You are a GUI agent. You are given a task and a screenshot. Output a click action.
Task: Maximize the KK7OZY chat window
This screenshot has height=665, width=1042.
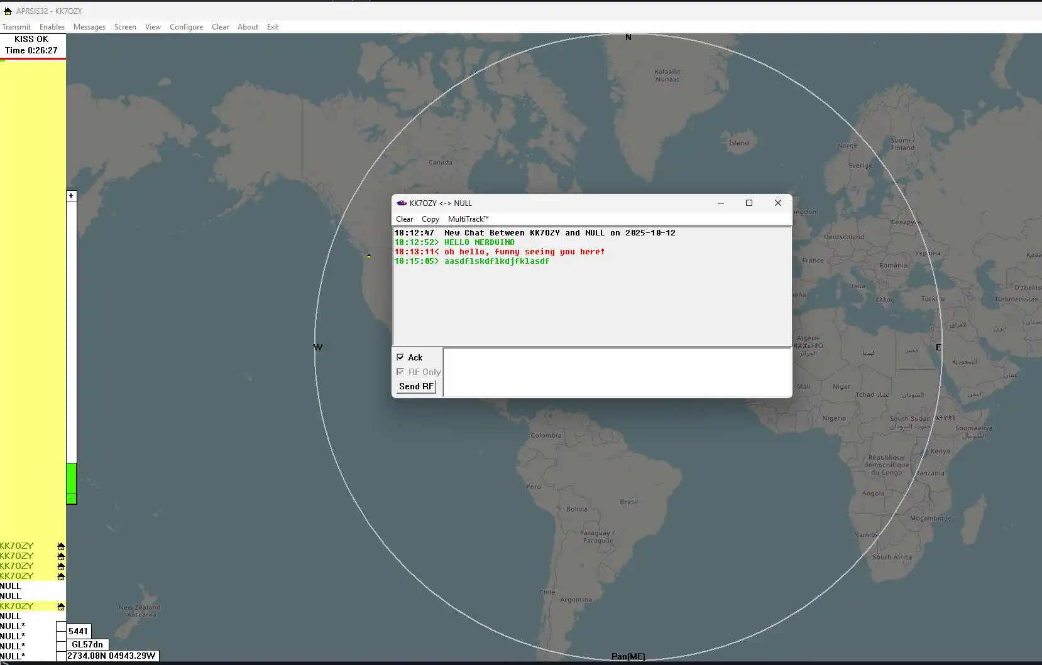[x=749, y=203]
